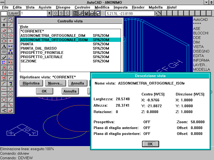The width and height of the screenshot is (214, 160).
Task: Click the current color swatch box
Action: [x=4, y=14]
